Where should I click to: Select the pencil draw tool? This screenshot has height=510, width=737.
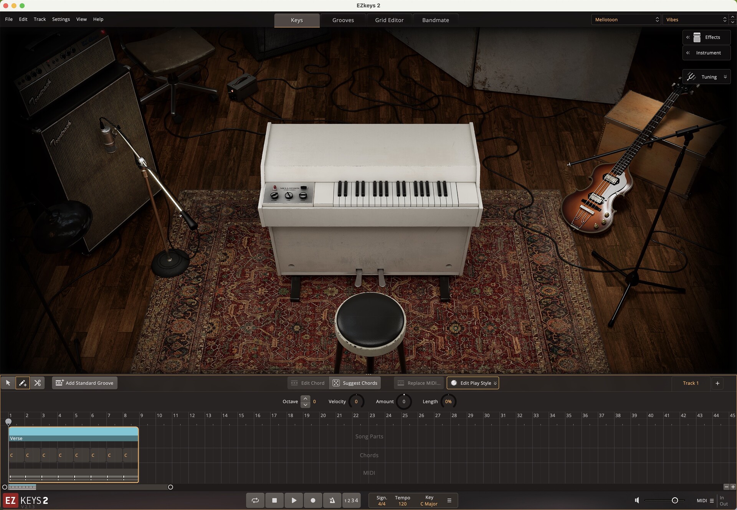23,383
